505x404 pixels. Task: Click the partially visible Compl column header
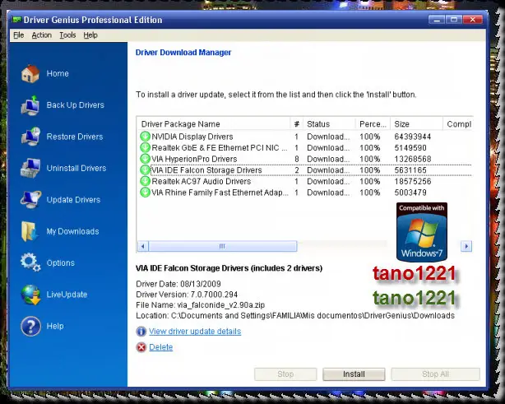coord(458,124)
